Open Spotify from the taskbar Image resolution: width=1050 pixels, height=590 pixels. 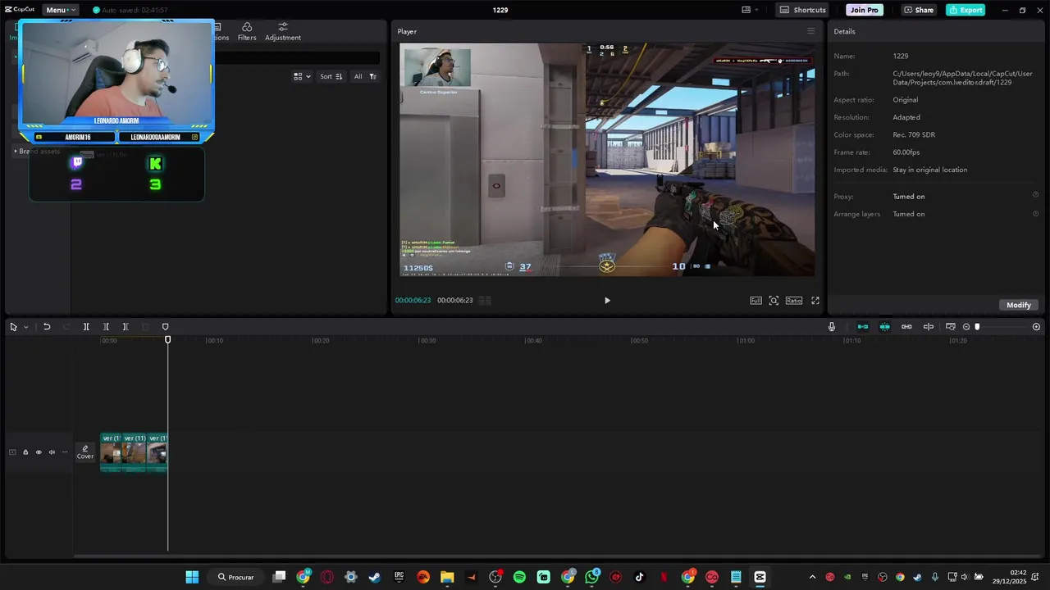click(519, 577)
